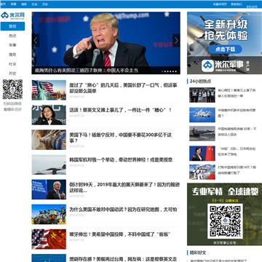The image size is (262, 262).
Task: Click hot-news thumbnail of navy sailors
Action: (x=202, y=172)
